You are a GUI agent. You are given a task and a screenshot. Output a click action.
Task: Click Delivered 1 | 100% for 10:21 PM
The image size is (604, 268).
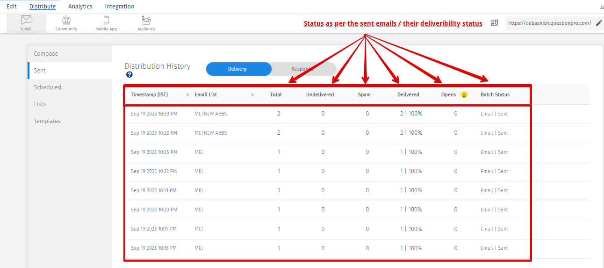[x=411, y=190]
